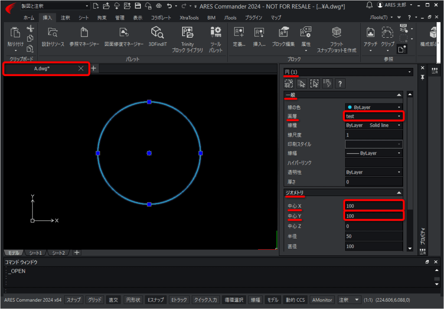Click the Dynamic CCS (動的 CCS) button

pos(295,300)
